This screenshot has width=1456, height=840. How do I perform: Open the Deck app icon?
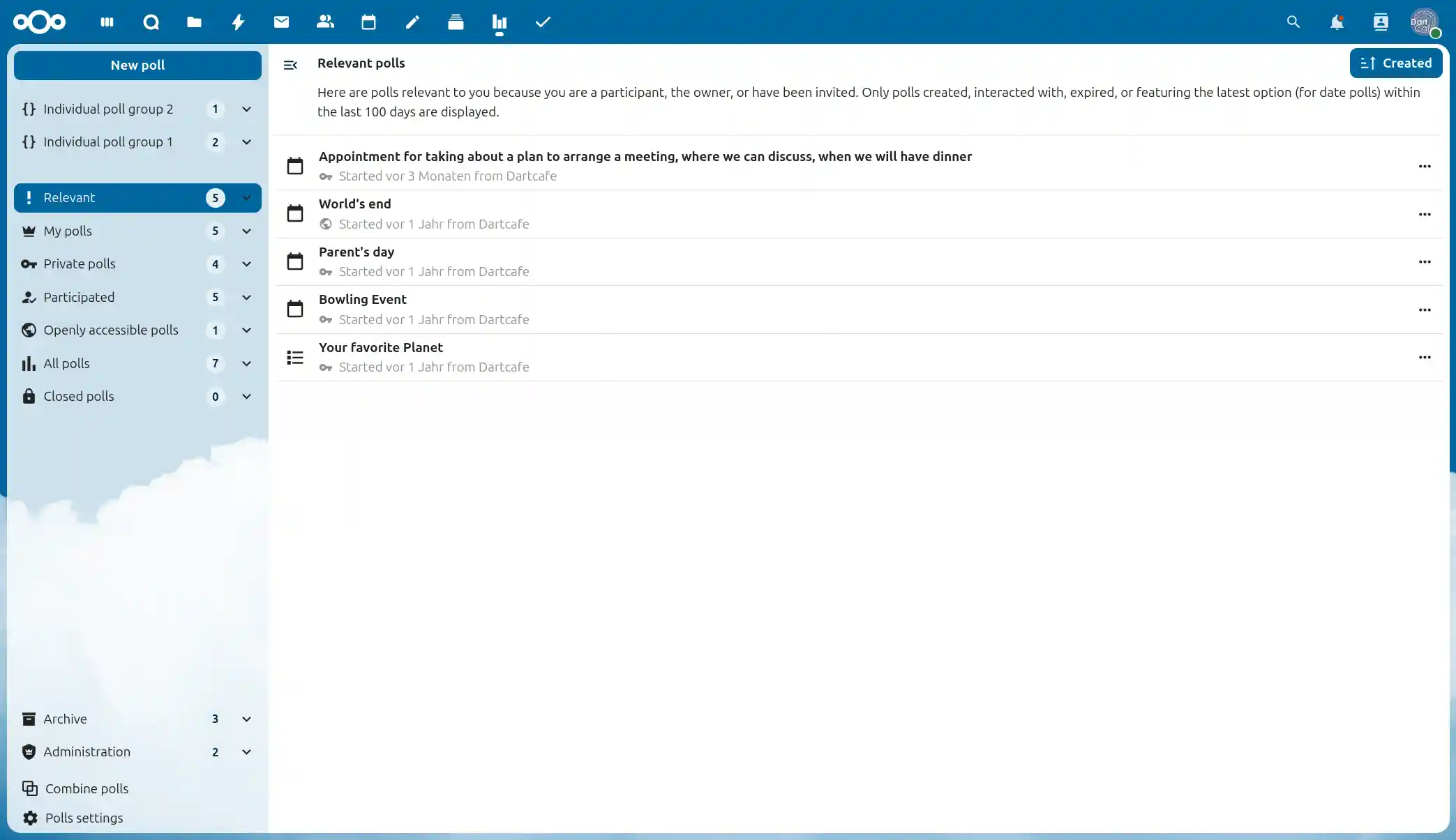(456, 22)
